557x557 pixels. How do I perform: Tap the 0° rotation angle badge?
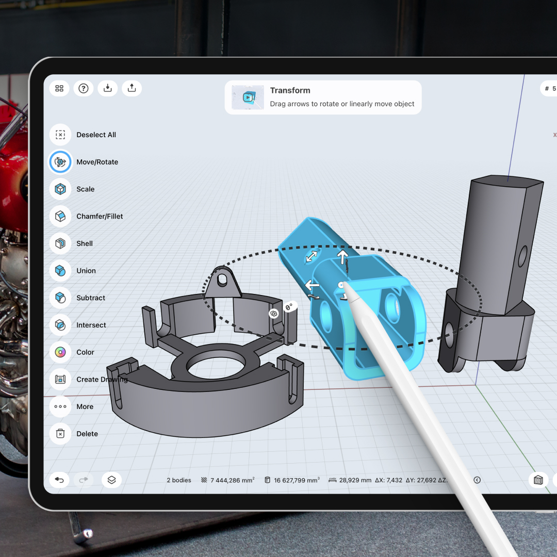point(290,307)
